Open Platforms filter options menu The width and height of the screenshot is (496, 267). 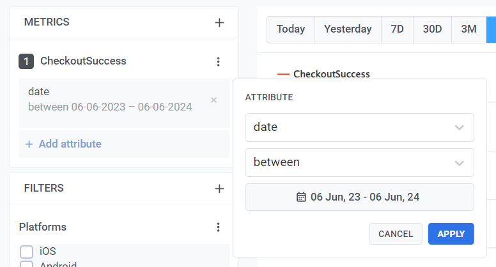pyautogui.click(x=218, y=227)
